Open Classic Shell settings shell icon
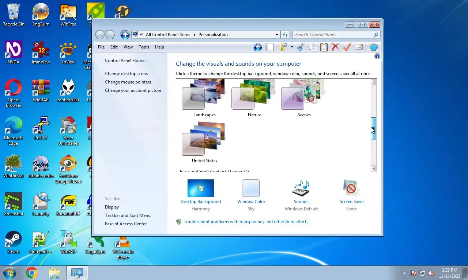The image size is (468, 280). click(x=373, y=47)
